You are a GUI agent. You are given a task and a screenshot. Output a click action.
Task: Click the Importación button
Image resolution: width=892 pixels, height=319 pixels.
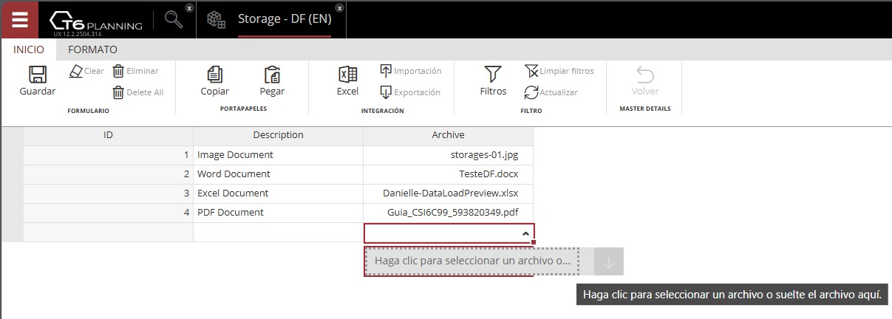point(411,71)
